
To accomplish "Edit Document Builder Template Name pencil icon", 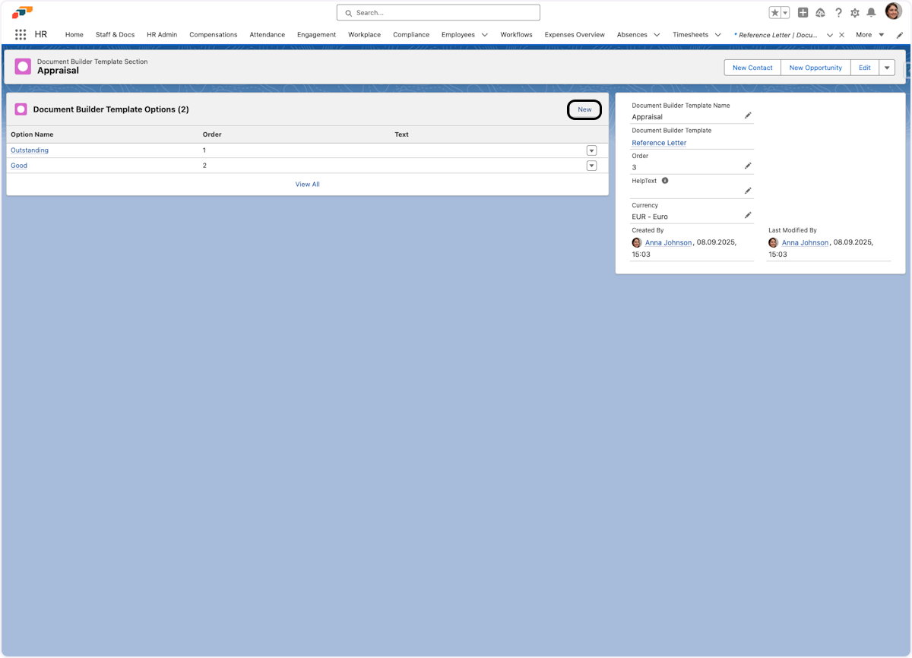I will 748,115.
